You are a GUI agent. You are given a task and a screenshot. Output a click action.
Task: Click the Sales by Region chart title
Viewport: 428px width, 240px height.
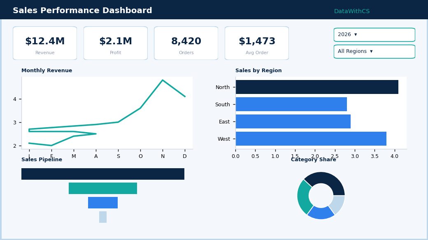tap(258, 71)
